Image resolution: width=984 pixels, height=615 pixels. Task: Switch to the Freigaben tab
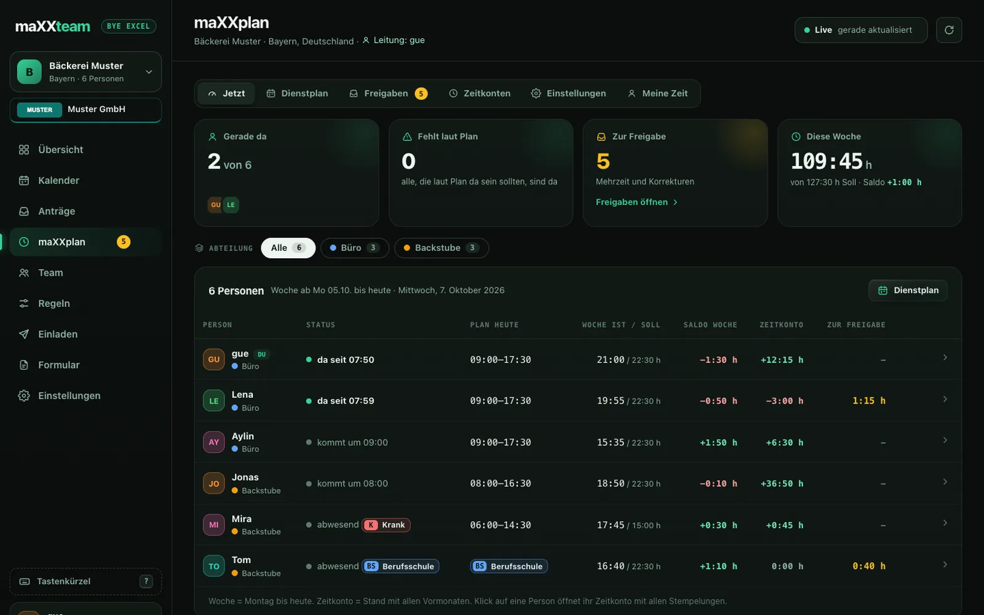coord(388,93)
